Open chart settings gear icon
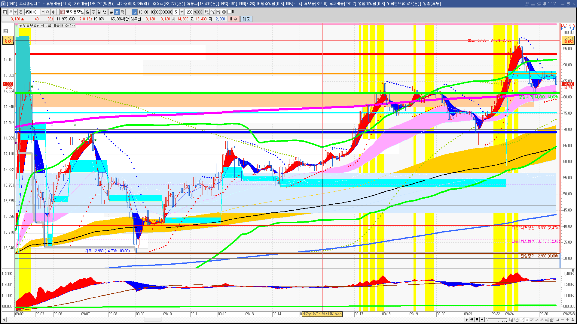 (x=224, y=12)
